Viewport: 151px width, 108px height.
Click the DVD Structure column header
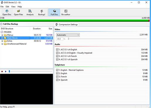pos(7,29)
